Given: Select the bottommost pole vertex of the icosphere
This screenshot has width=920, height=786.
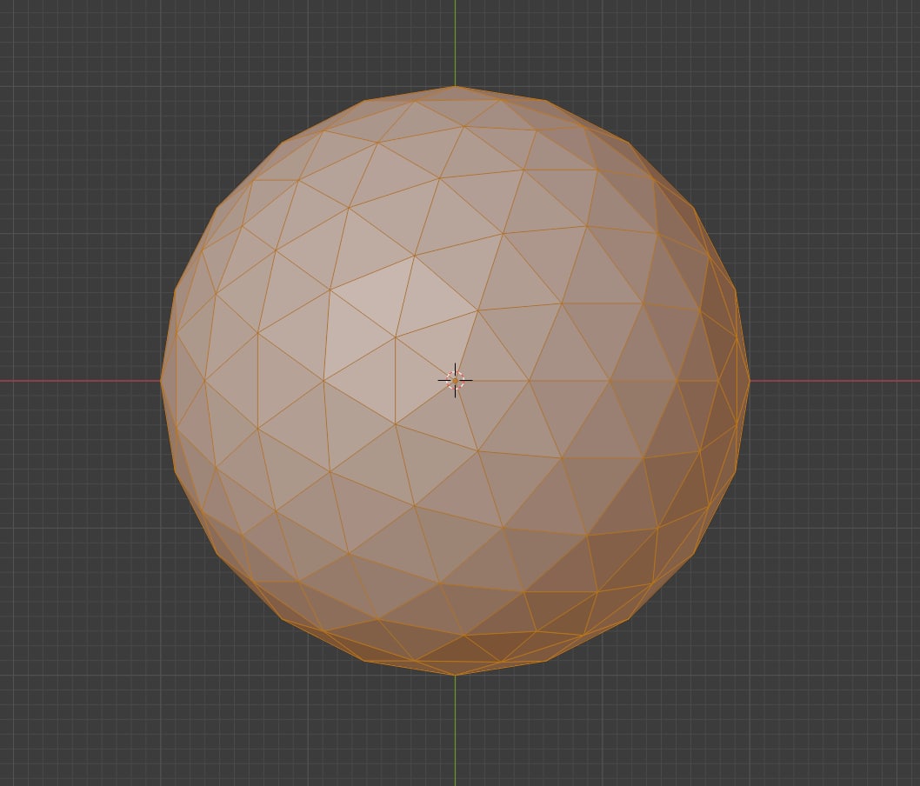Looking at the screenshot, I should tap(456, 675).
